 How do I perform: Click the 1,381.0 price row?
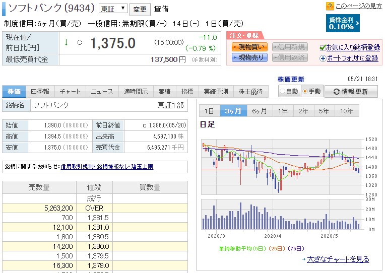coord(95,227)
